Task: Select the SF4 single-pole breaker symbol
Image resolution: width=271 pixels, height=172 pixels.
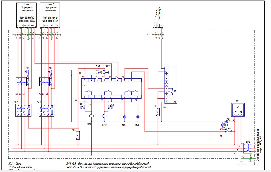Action: click(x=78, y=135)
